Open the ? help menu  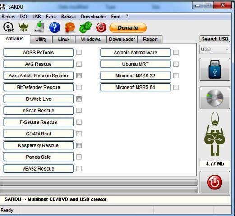pyautogui.click(x=127, y=17)
